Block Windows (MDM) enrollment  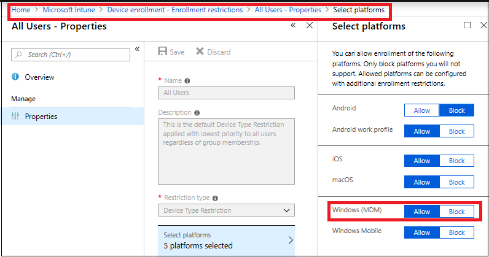coord(456,212)
